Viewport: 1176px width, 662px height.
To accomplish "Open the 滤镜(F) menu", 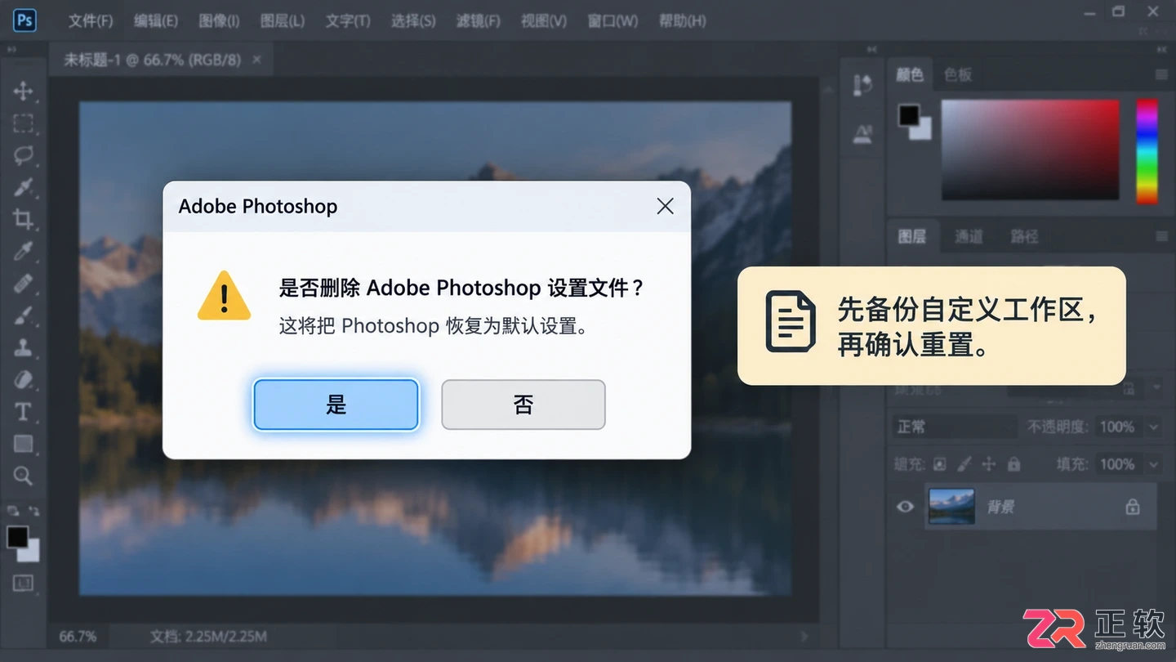I will point(479,20).
